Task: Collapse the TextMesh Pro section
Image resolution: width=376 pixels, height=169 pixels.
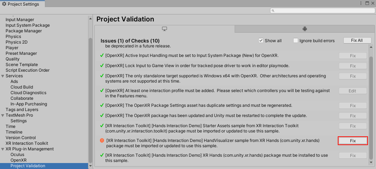Action: 3,115
